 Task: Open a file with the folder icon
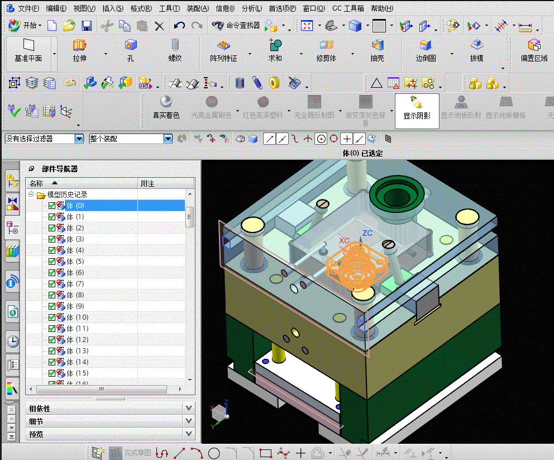point(69,26)
